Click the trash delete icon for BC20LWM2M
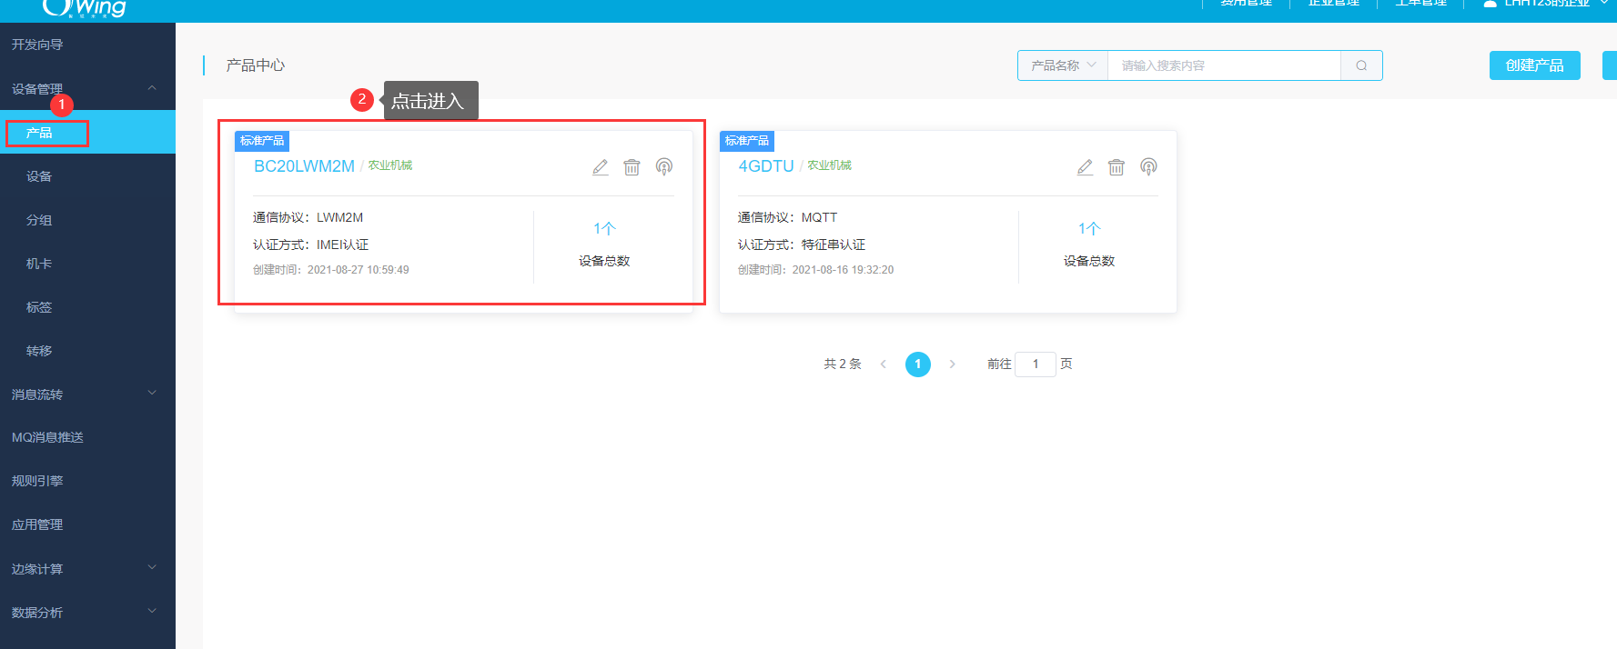 (632, 167)
